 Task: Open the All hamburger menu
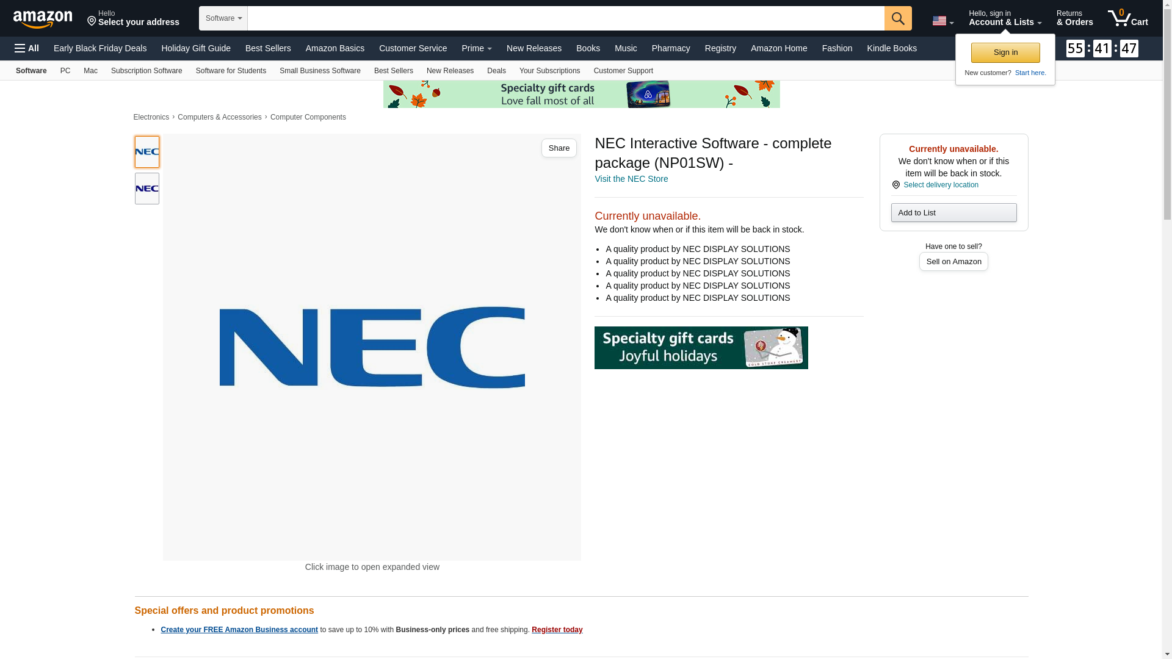click(x=27, y=48)
